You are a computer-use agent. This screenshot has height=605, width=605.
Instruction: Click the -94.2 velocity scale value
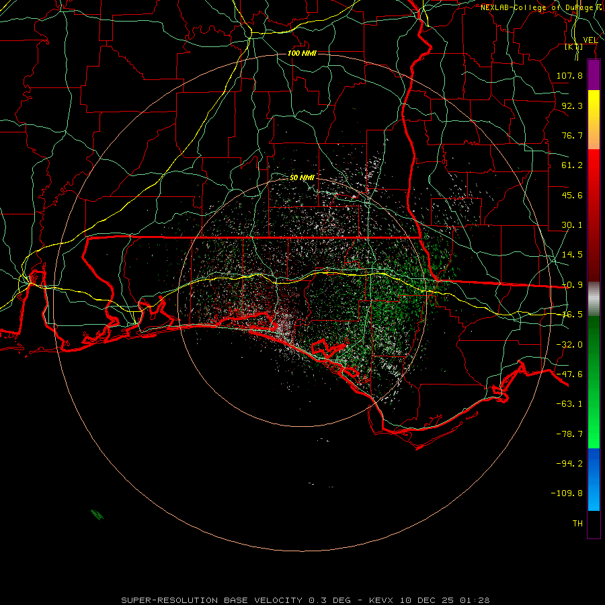569,463
